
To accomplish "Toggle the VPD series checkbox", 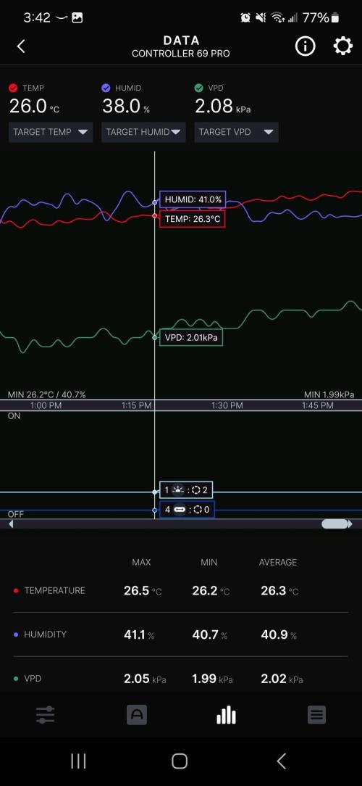I will [x=199, y=88].
